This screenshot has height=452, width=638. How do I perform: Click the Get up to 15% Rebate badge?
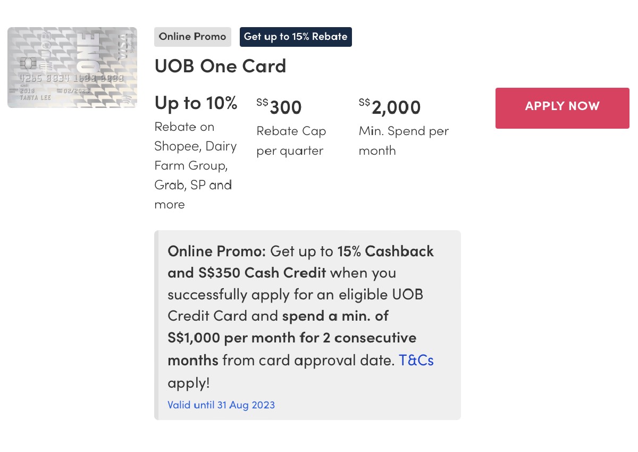296,37
